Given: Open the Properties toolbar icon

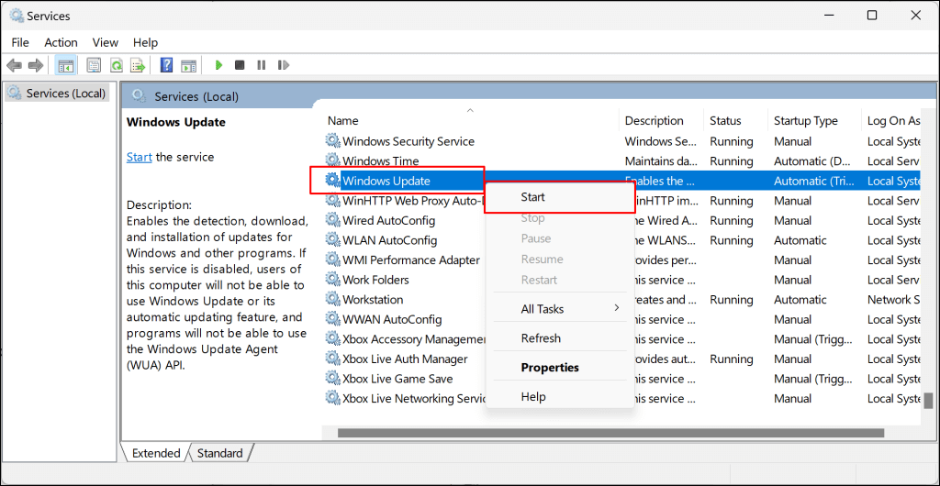Looking at the screenshot, I should (x=94, y=65).
